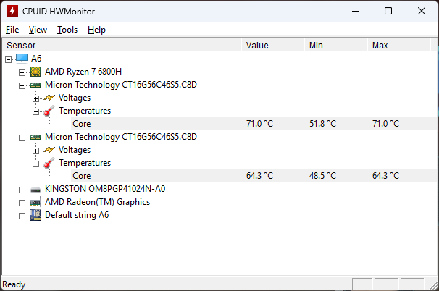Click the thermometer icon of first Temperatures node
The image size is (439, 291).
click(x=49, y=111)
